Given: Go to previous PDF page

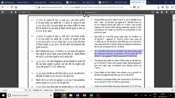Looking at the screenshot, I should (11, 12).
